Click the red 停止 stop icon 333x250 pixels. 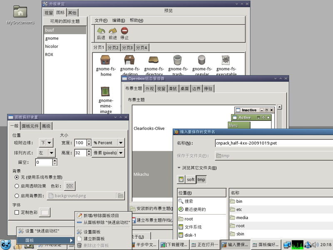pos(124,31)
